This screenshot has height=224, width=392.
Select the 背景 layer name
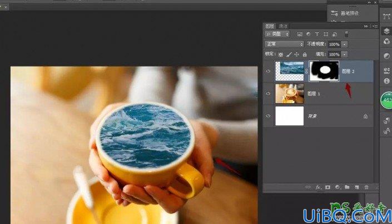pos(312,116)
